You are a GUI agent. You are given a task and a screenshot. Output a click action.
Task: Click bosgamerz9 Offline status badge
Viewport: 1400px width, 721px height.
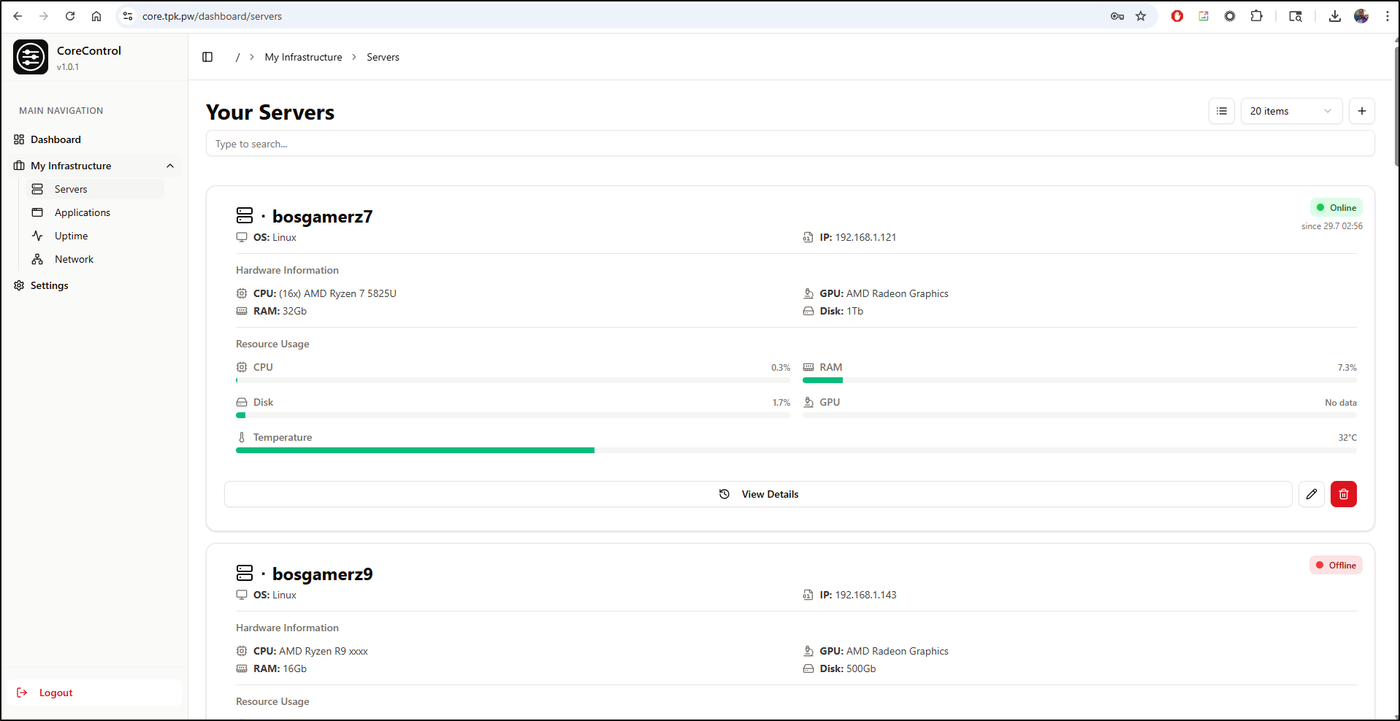click(1336, 566)
